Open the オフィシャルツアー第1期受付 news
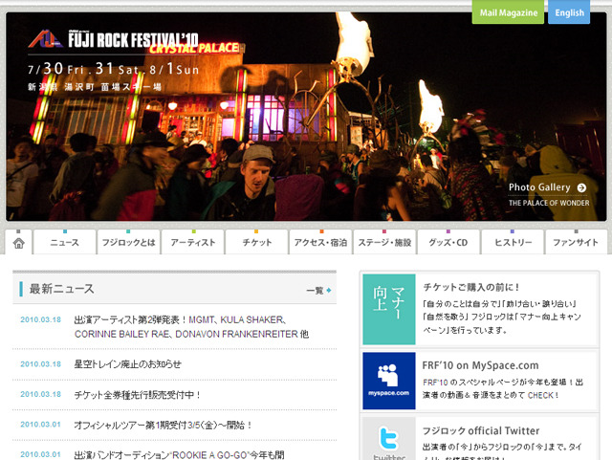The image size is (612, 460). [163, 425]
